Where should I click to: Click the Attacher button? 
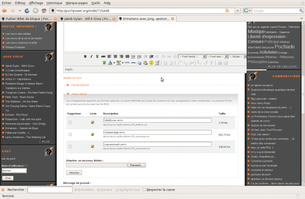(x=74, y=173)
